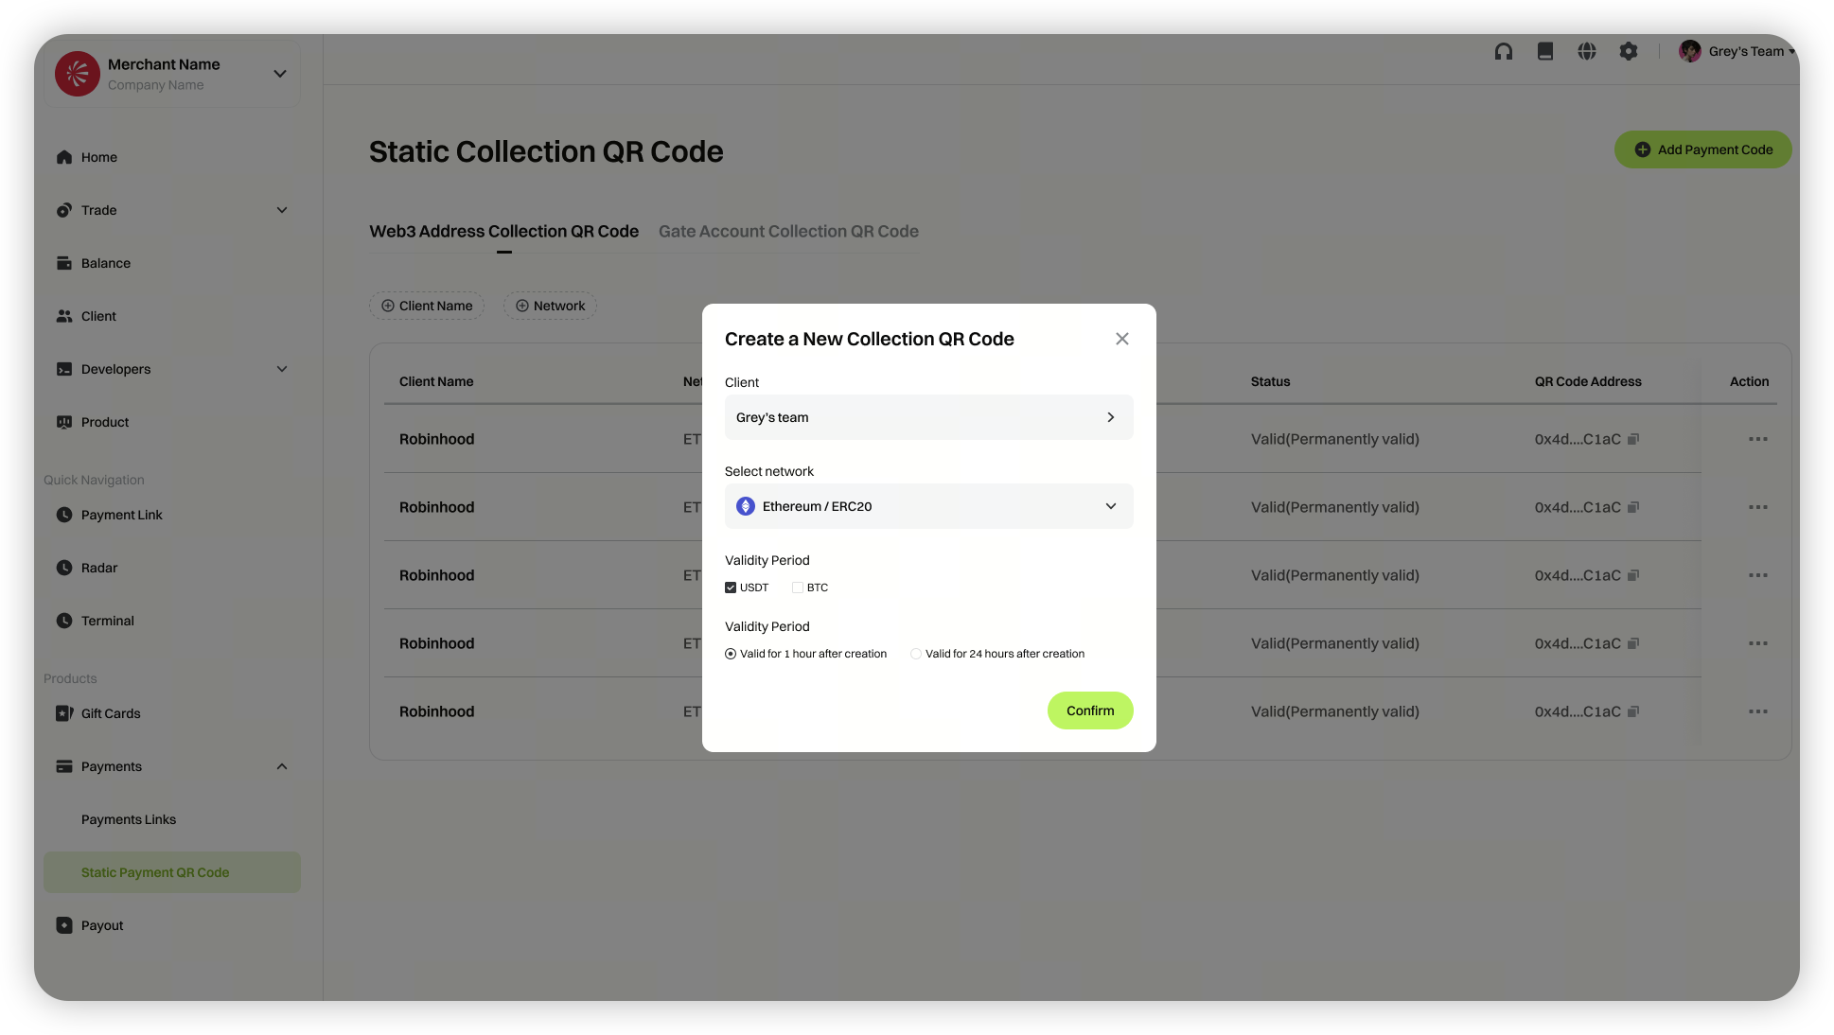The width and height of the screenshot is (1834, 1035).
Task: Open the Ethereum / ERC20 network dropdown
Action: click(928, 506)
